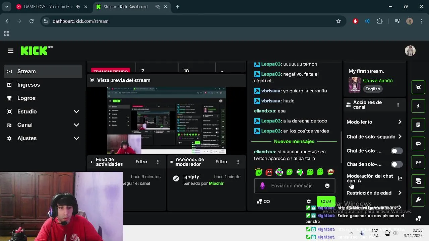
Task: Click the dots-and-infinity icon below message box
Action: (263, 202)
